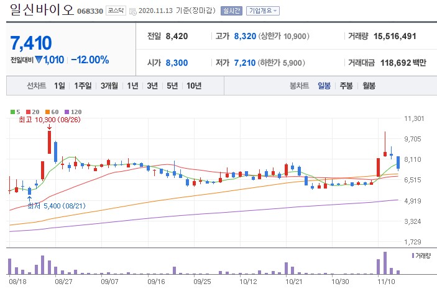Click the clock icon beside the date

(133, 11)
